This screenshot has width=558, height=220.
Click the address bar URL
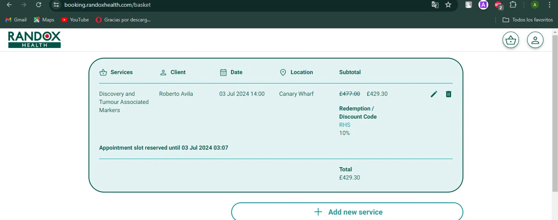107,5
